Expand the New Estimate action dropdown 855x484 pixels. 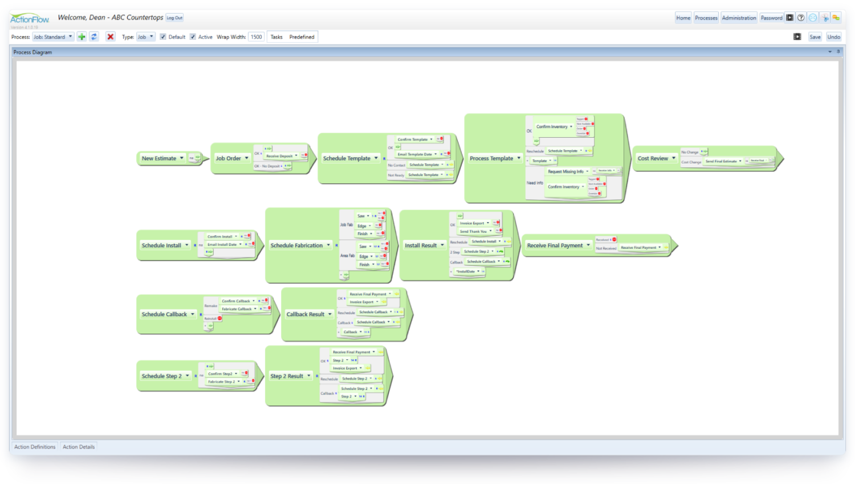pos(181,158)
